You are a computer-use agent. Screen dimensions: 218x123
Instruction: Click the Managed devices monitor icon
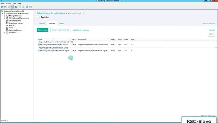pyautogui.click(x=7, y=16)
